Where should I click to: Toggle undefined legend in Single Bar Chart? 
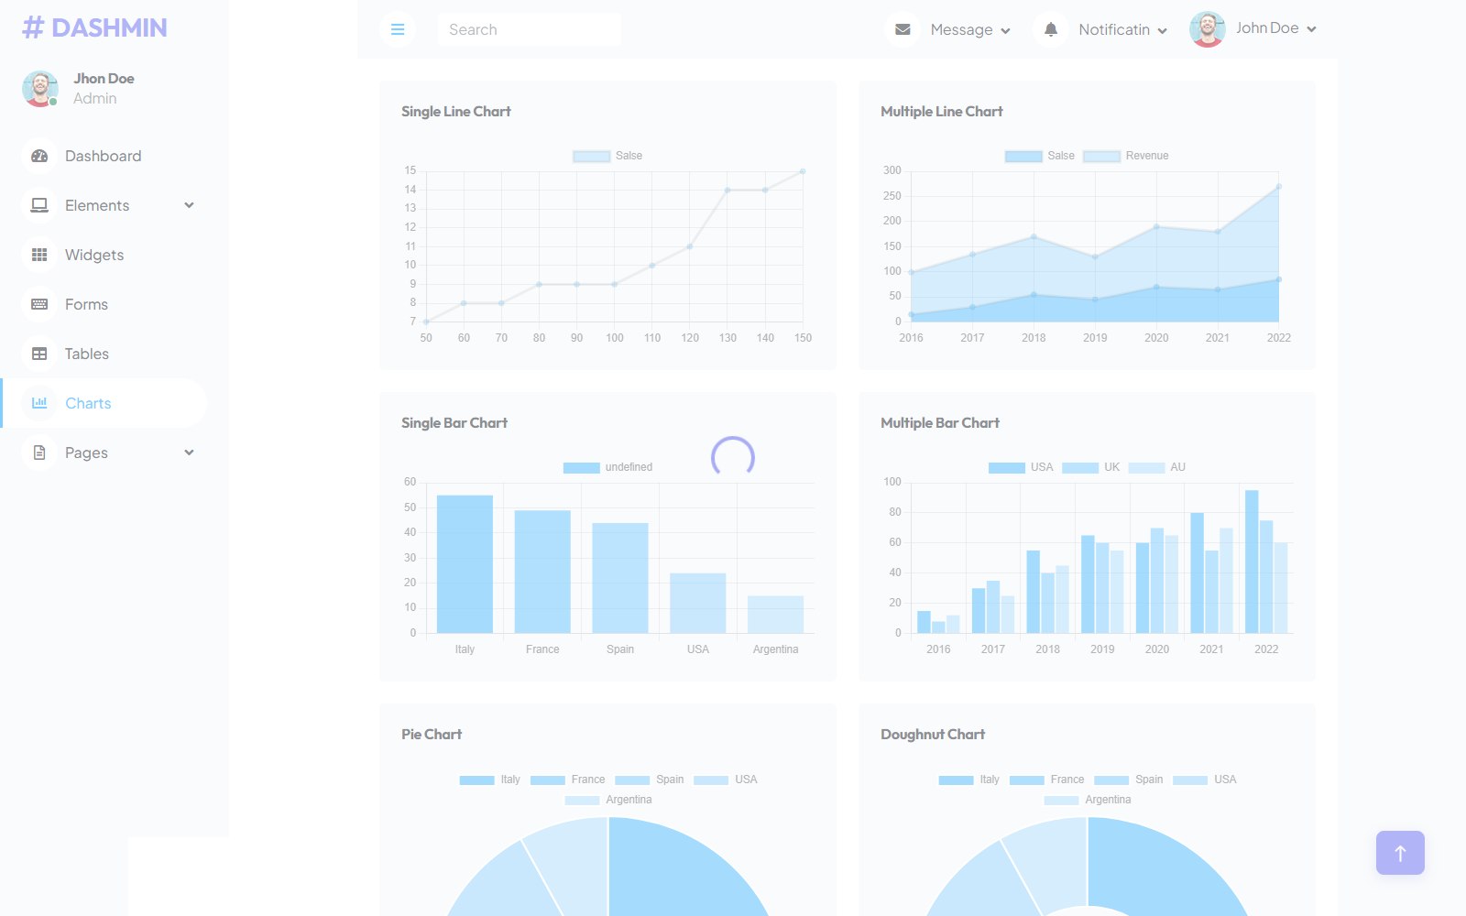[x=607, y=467]
